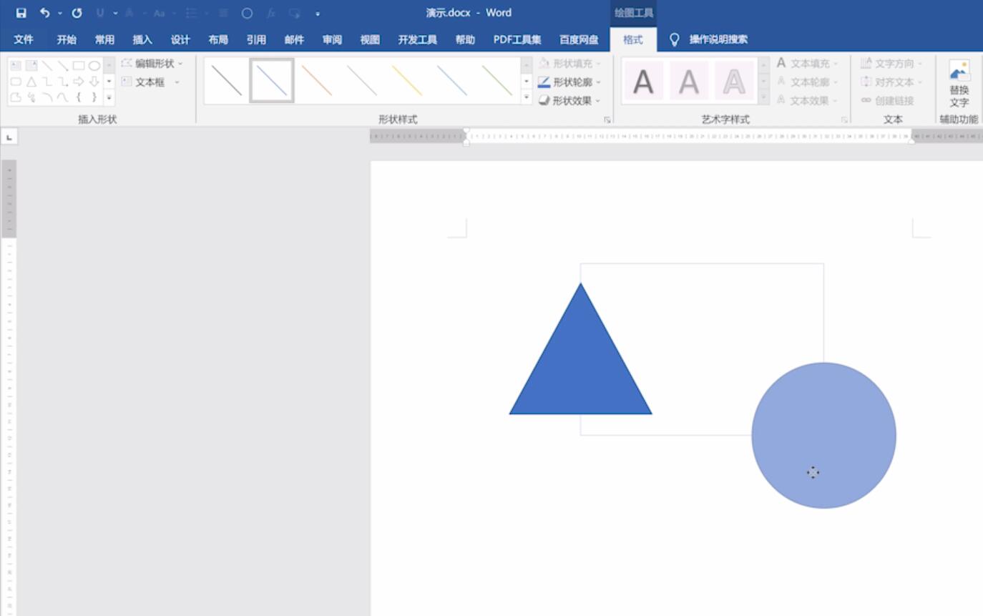Undo the last action
The image size is (983, 616).
44,13
